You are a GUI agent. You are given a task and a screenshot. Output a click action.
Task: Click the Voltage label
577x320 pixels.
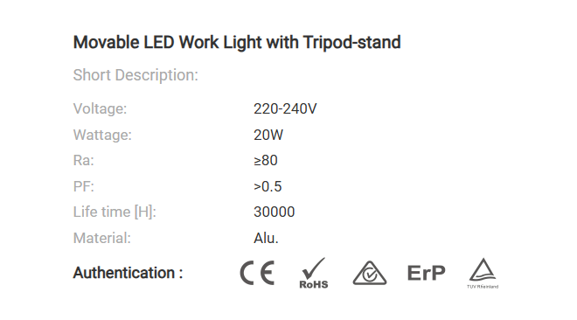click(100, 109)
